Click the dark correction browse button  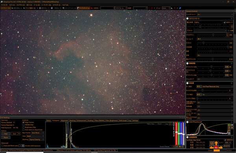[199, 87]
